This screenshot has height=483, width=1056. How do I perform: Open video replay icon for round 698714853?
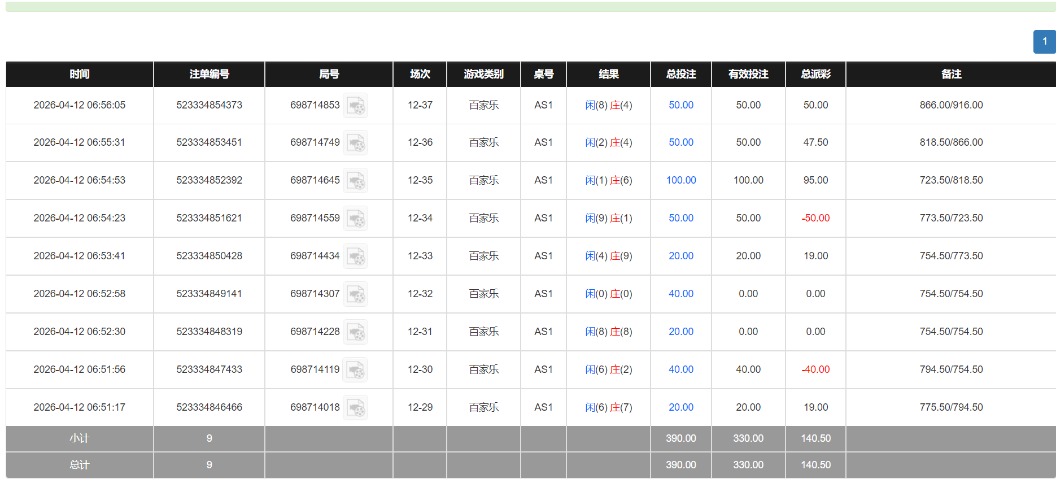point(356,106)
